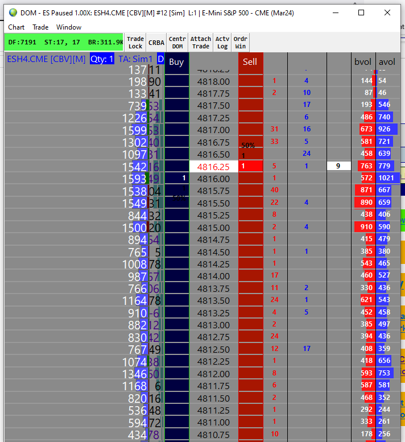Click the Buy column header
The width and height of the screenshot is (405, 442).
176,62
